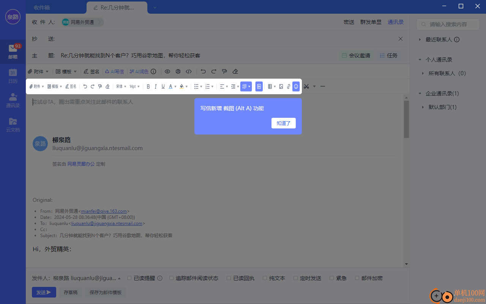Click the scissors screenshot icon
The height and width of the screenshot is (304, 486).
(306, 87)
